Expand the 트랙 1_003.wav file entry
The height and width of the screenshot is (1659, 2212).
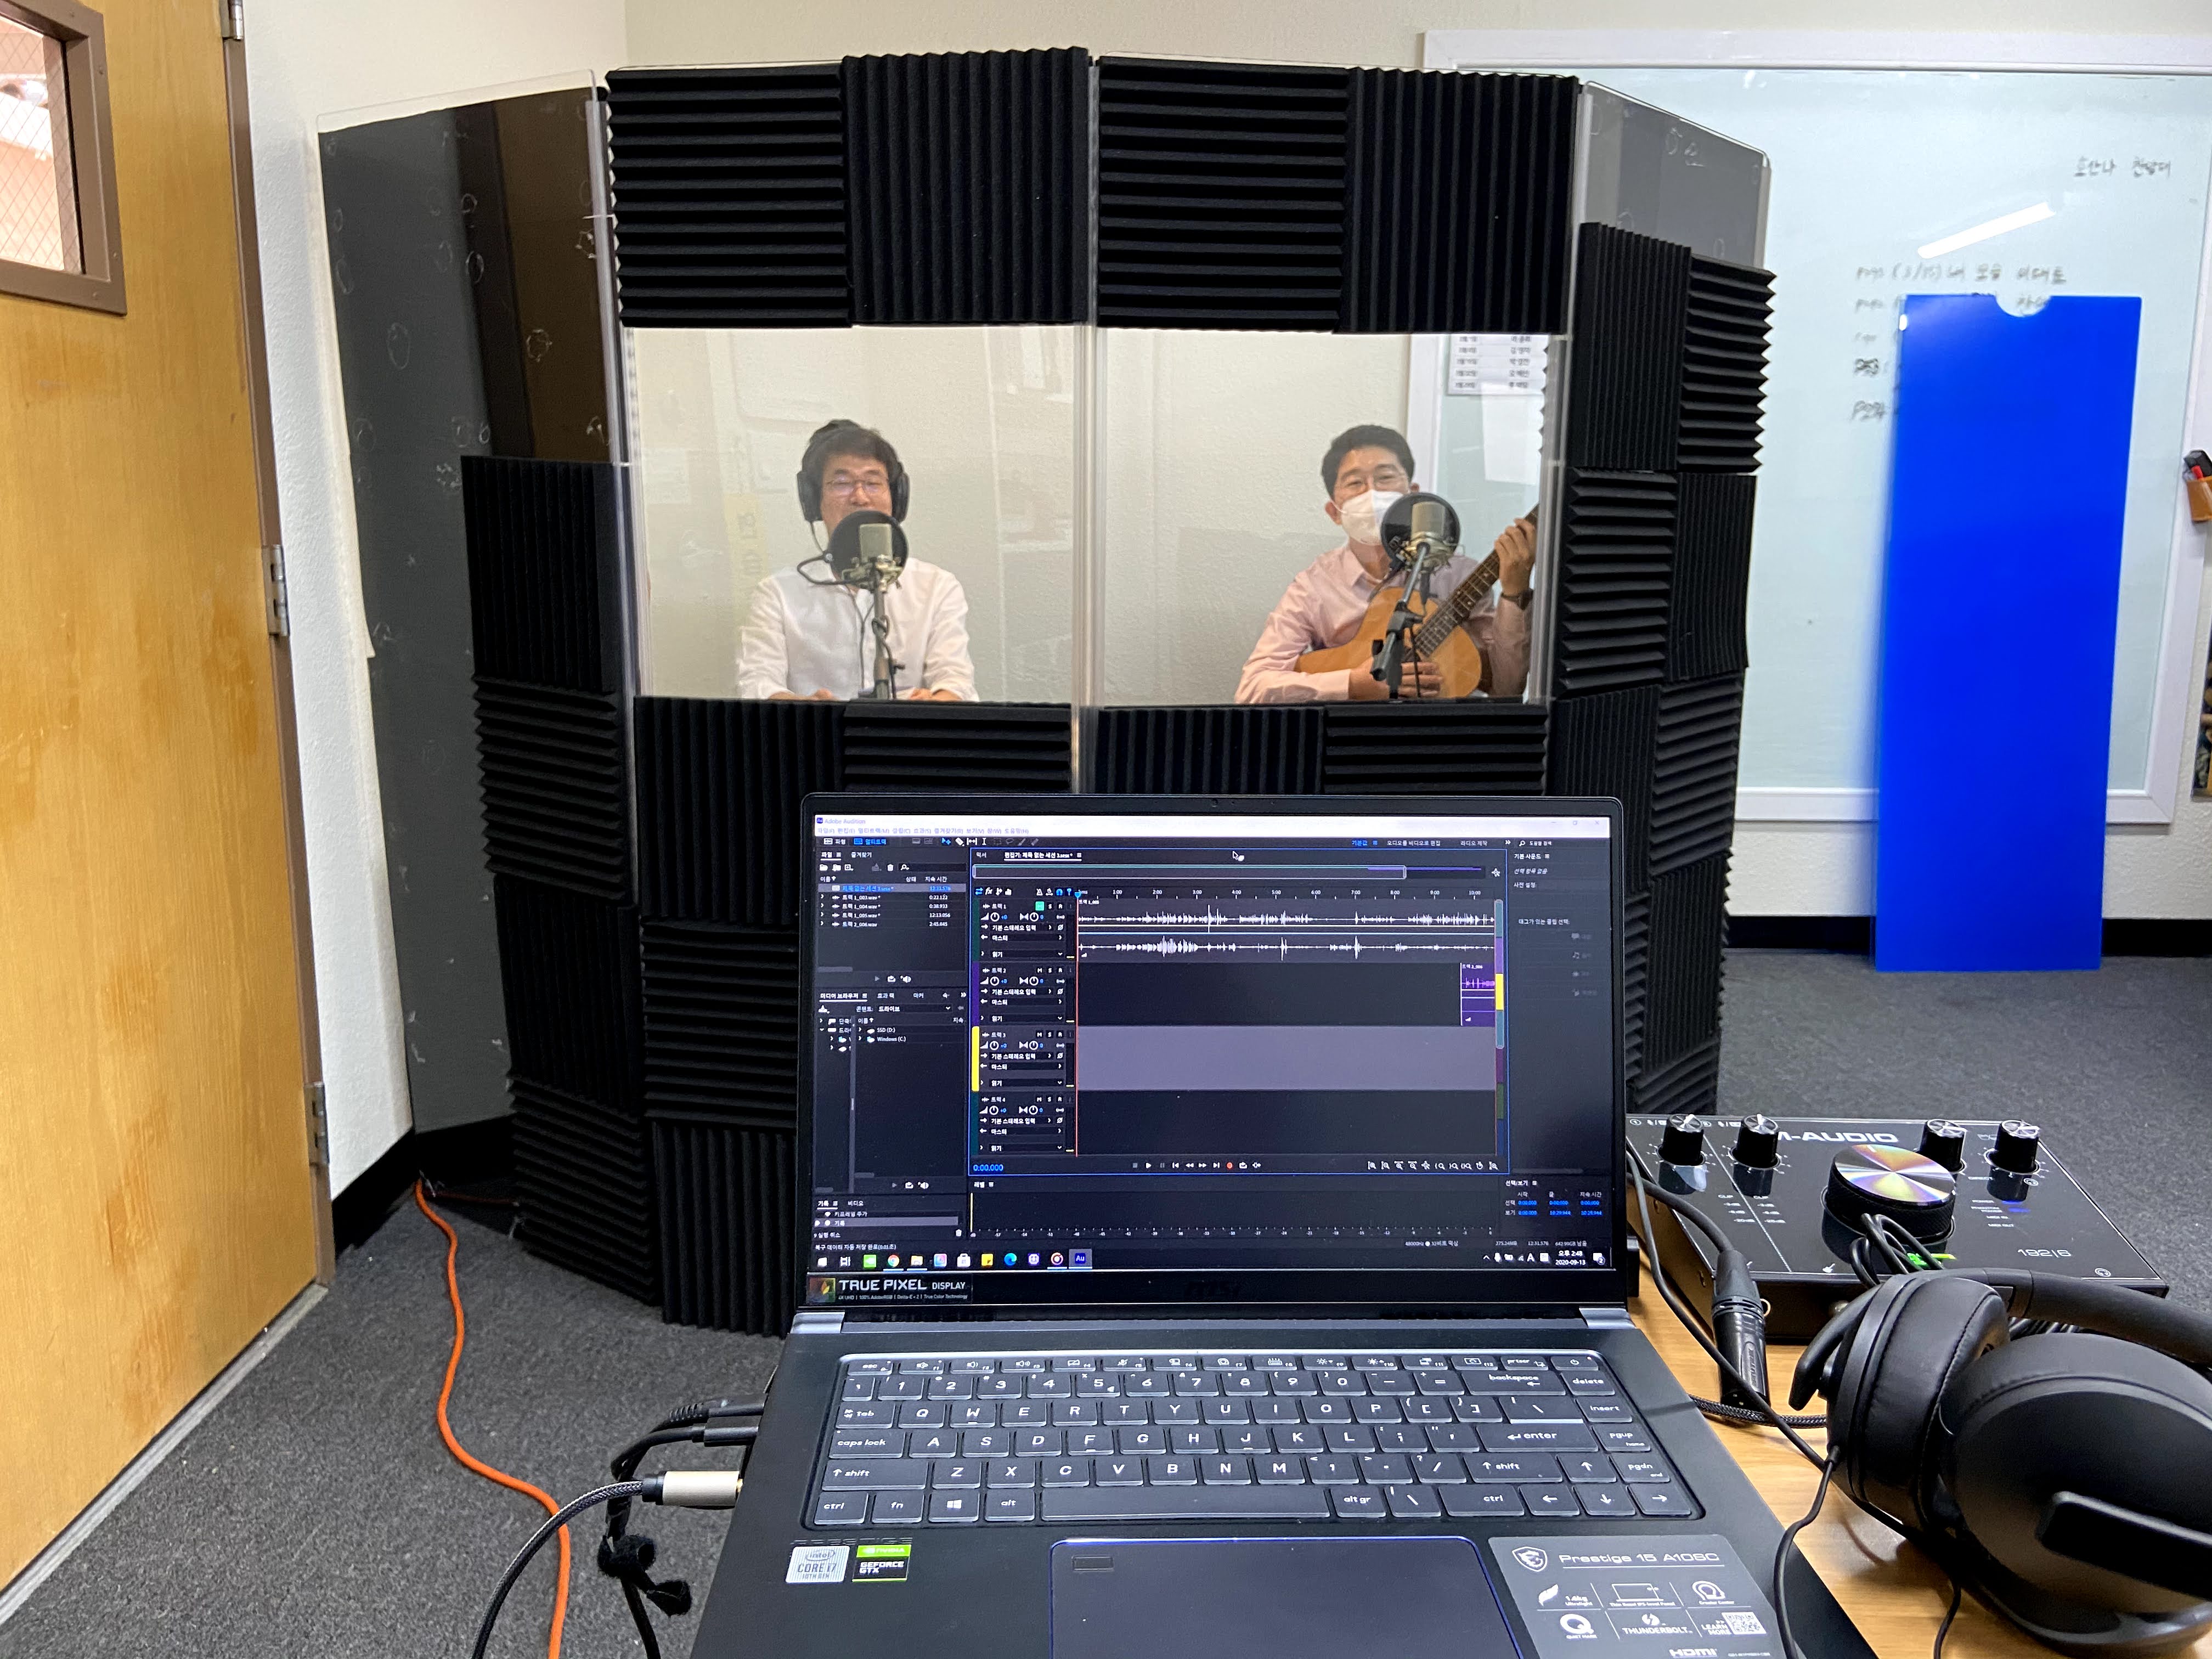822,897
